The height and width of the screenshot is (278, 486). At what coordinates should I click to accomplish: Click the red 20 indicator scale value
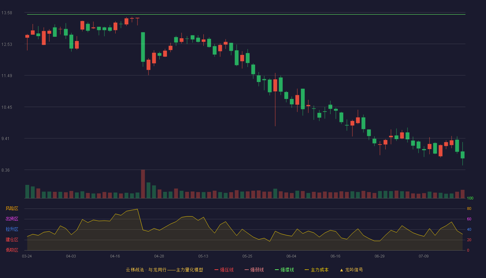click(x=469, y=240)
